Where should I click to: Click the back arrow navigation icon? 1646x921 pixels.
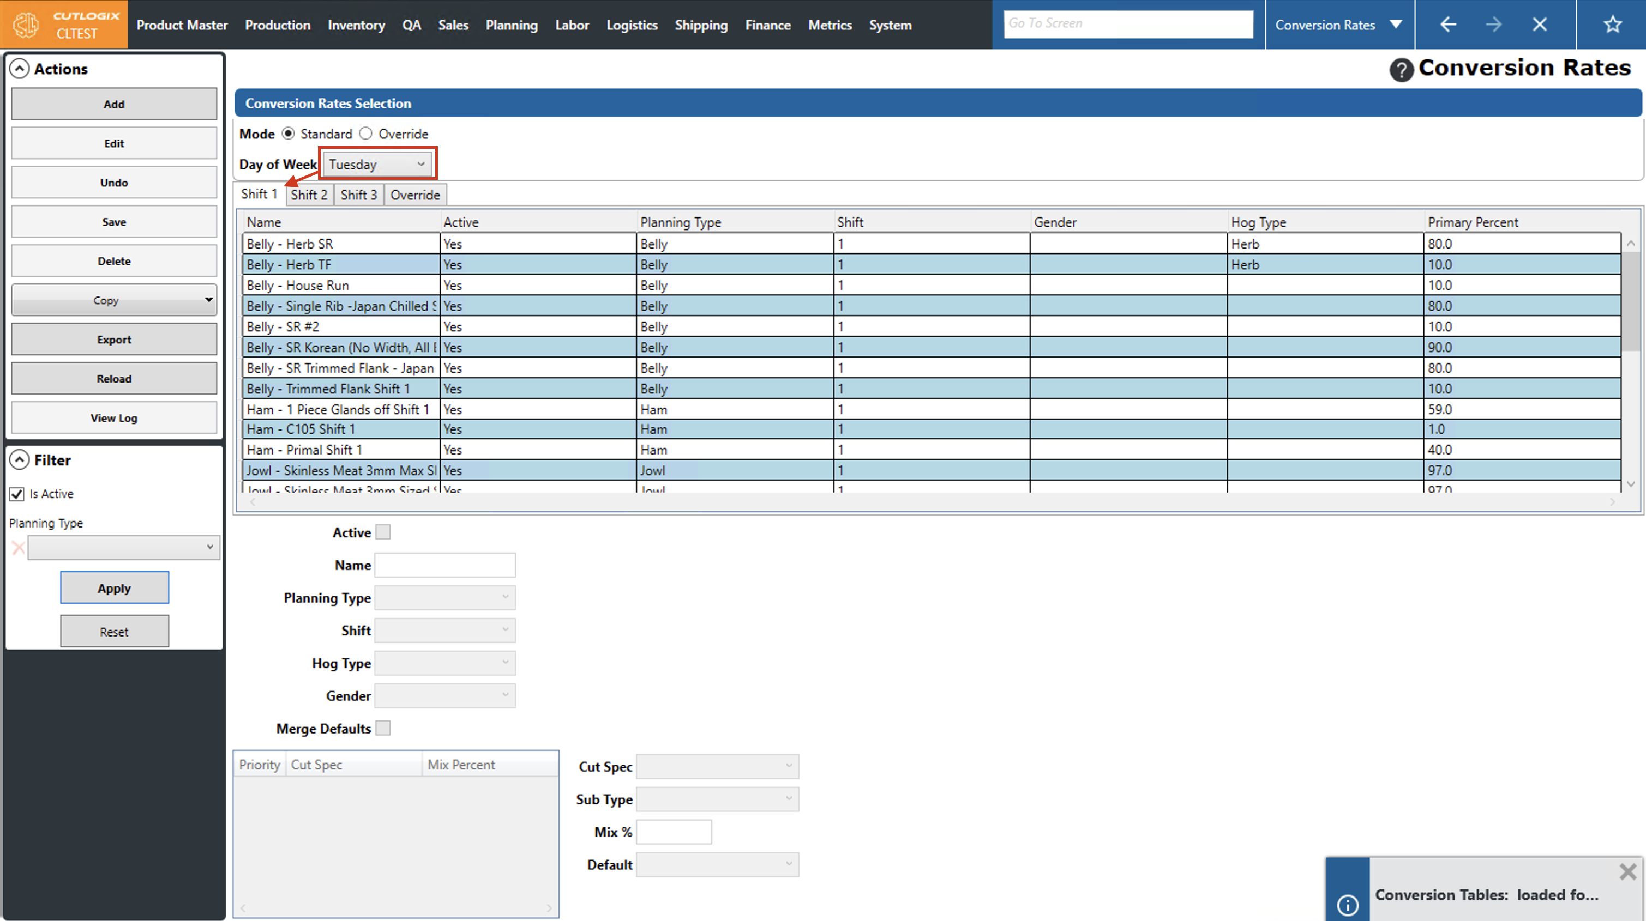[x=1448, y=25]
